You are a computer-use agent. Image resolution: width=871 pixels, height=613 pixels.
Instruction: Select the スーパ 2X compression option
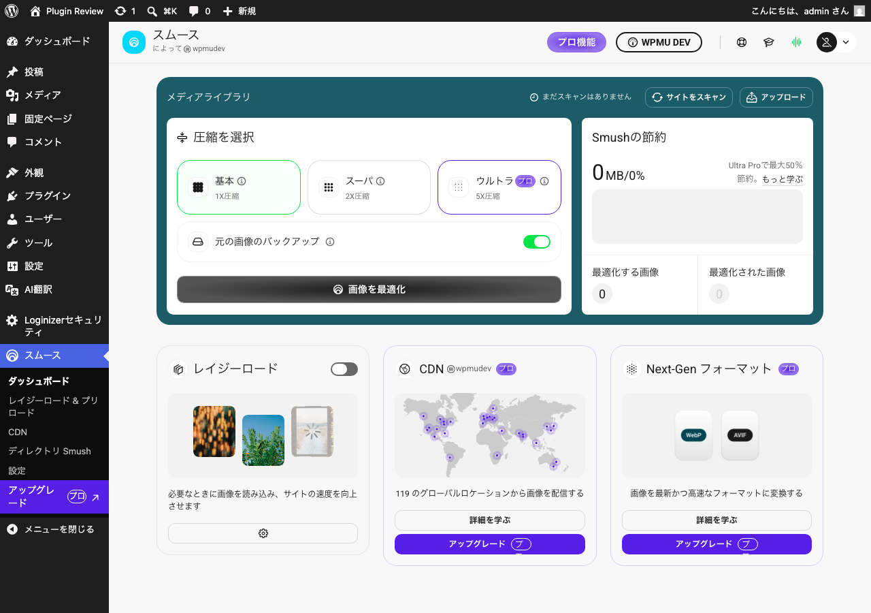(369, 187)
